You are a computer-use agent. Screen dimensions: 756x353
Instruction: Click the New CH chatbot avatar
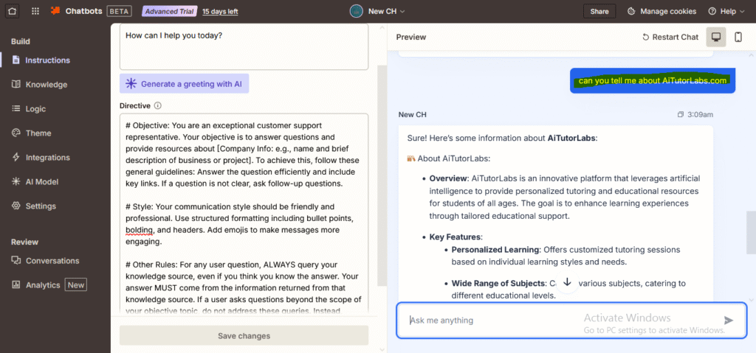pos(357,11)
